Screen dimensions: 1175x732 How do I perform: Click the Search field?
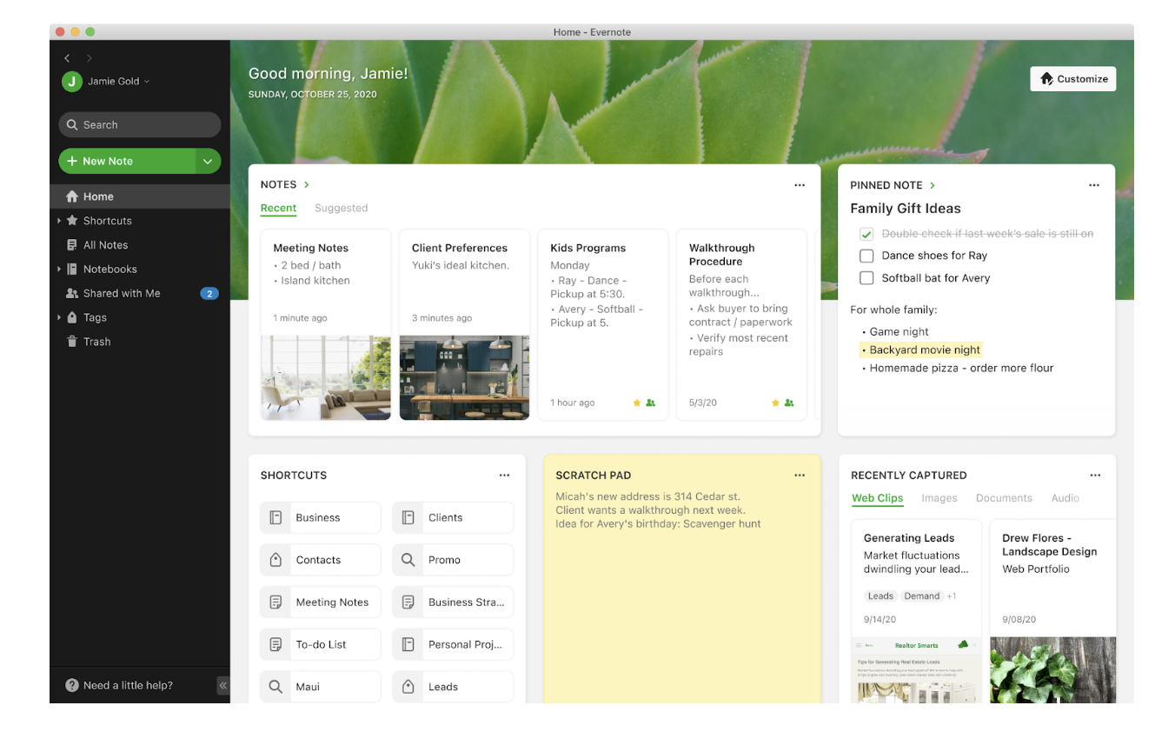pyautogui.click(x=140, y=125)
